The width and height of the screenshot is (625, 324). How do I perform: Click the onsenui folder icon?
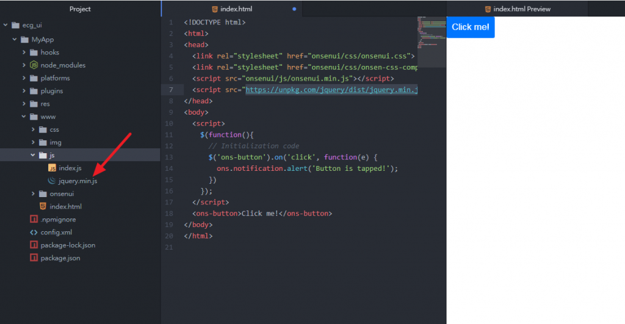pyautogui.click(x=43, y=193)
